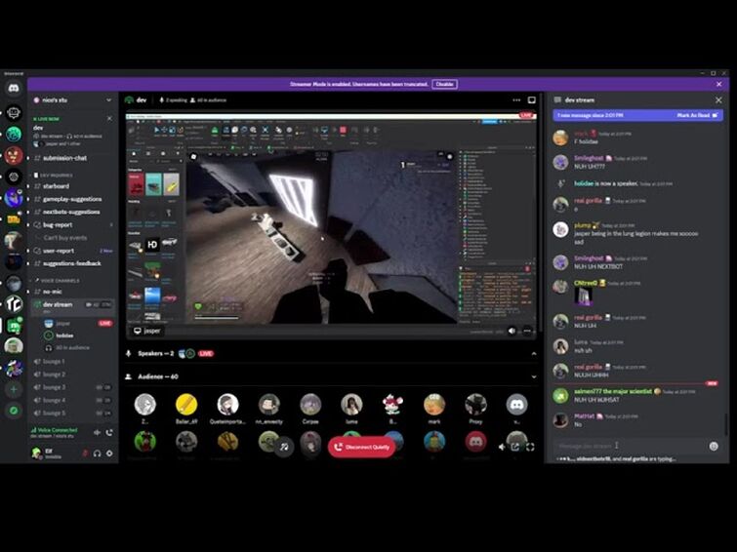737x552 pixels.
Task: Open User Settings gear icon
Action: (x=109, y=453)
